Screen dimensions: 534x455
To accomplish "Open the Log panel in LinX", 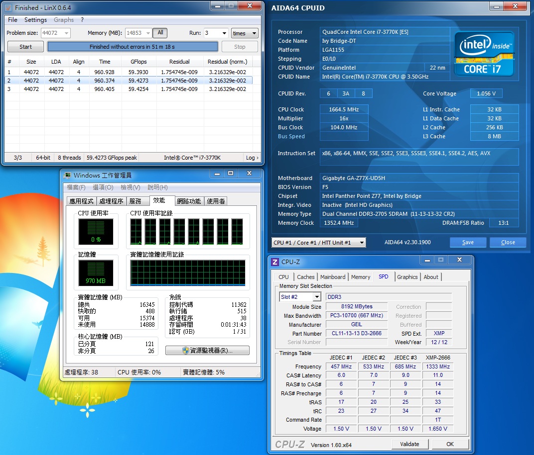I will pos(252,158).
